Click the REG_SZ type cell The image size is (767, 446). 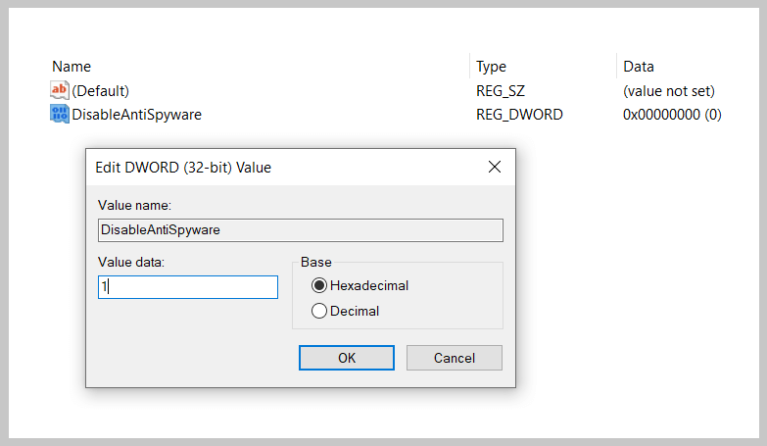501,90
